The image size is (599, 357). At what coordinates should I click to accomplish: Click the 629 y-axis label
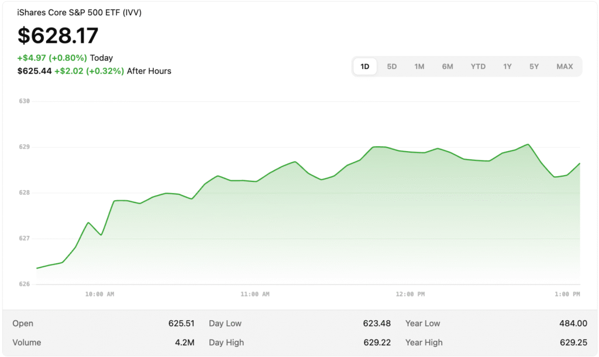coord(24,147)
